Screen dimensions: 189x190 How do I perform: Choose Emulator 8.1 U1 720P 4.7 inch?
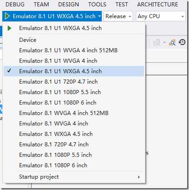(x=74, y=82)
